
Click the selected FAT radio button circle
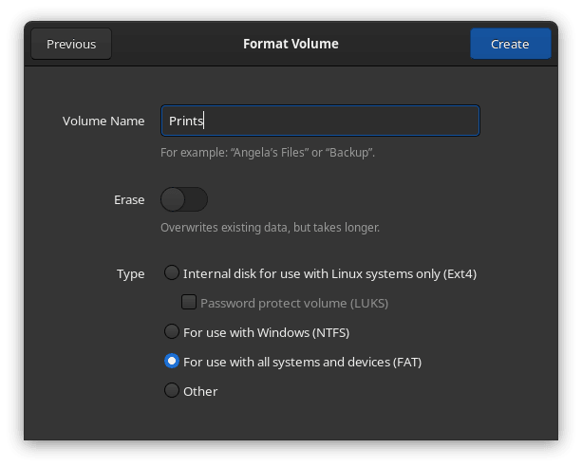pyautogui.click(x=172, y=361)
